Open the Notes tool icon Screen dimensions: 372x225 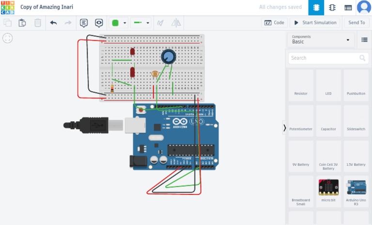pos(84,23)
